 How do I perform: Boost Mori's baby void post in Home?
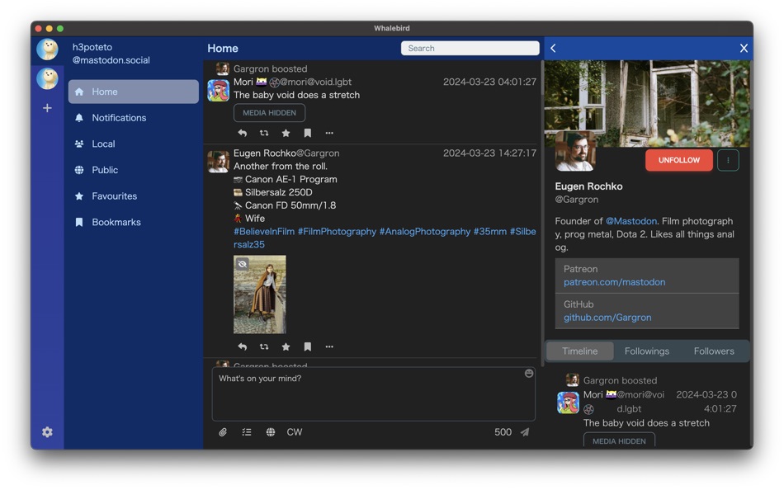pos(264,133)
